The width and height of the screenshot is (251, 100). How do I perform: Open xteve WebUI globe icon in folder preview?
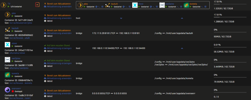pos(151,7)
